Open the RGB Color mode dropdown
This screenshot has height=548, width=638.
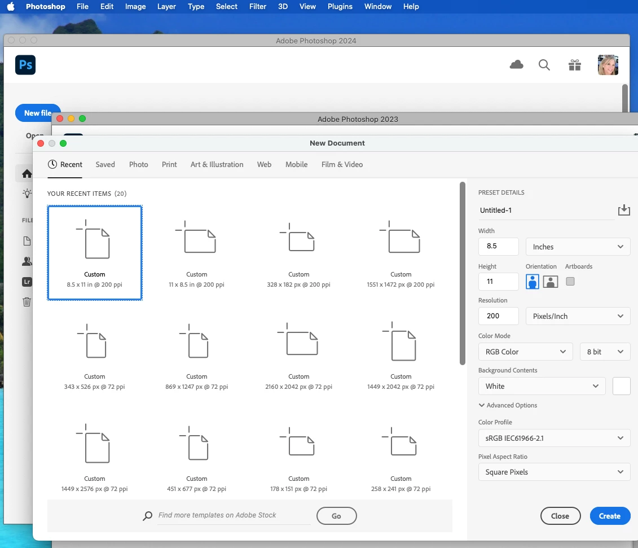pos(525,352)
